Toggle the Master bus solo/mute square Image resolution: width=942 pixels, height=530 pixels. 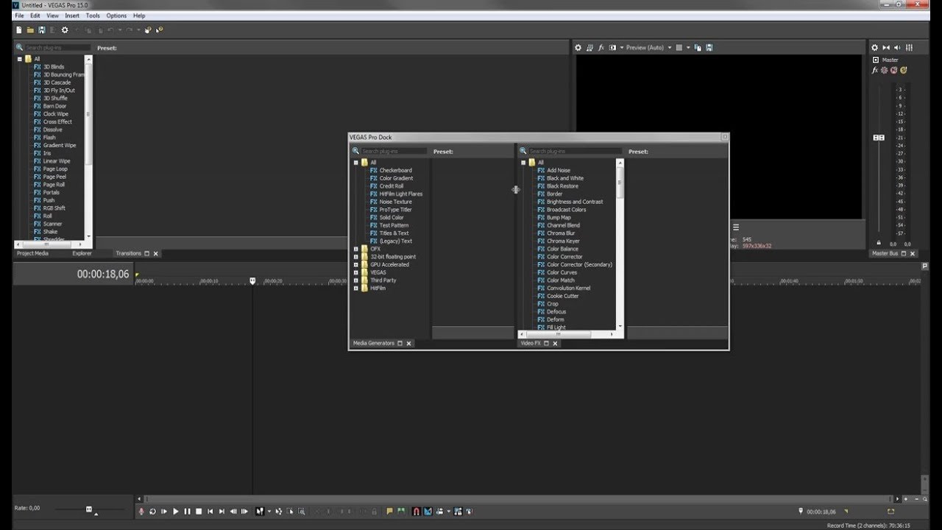[876, 60]
